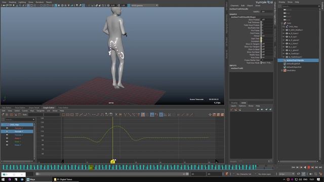Select the Lattice Deform Keys tool

point(11,115)
